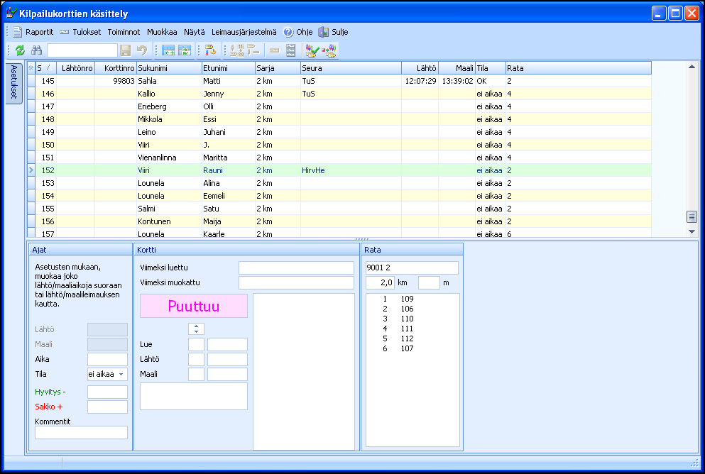Viewport: 705px width, 474px height.
Task: Click the Viimeksi luettu field
Action: click(x=296, y=268)
